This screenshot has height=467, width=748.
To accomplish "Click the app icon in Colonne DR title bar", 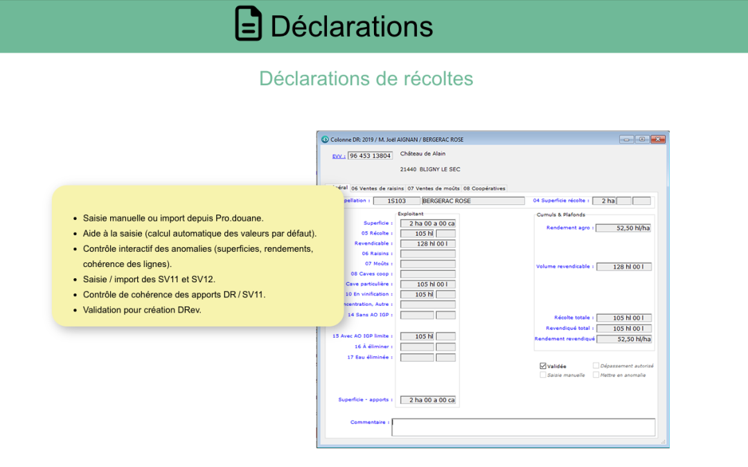I will (325, 140).
